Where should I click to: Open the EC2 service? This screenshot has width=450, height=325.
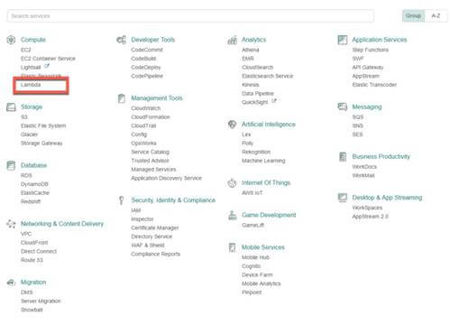tap(26, 50)
